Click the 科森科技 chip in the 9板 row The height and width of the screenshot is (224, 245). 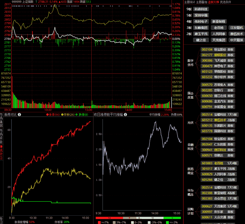[x=201, y=9]
